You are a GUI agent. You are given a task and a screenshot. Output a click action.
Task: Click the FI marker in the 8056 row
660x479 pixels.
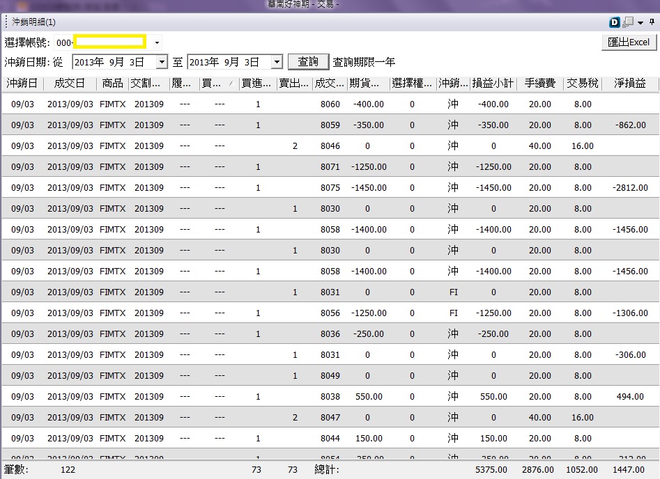[x=453, y=313]
